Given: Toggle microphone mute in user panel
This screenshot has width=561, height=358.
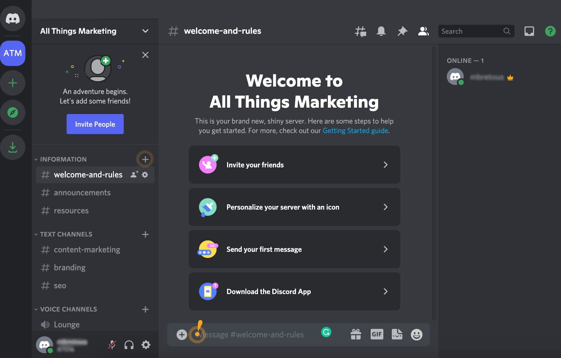Looking at the screenshot, I should pos(112,345).
